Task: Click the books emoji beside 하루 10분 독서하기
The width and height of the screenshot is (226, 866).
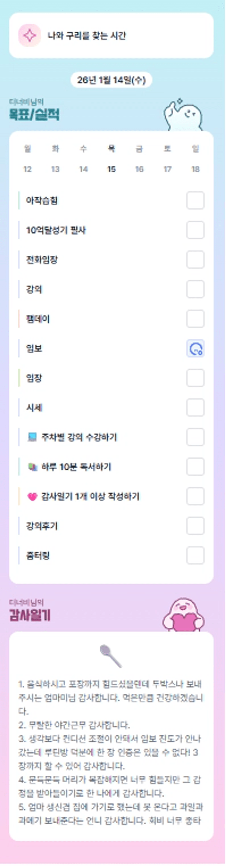Action: [32, 467]
